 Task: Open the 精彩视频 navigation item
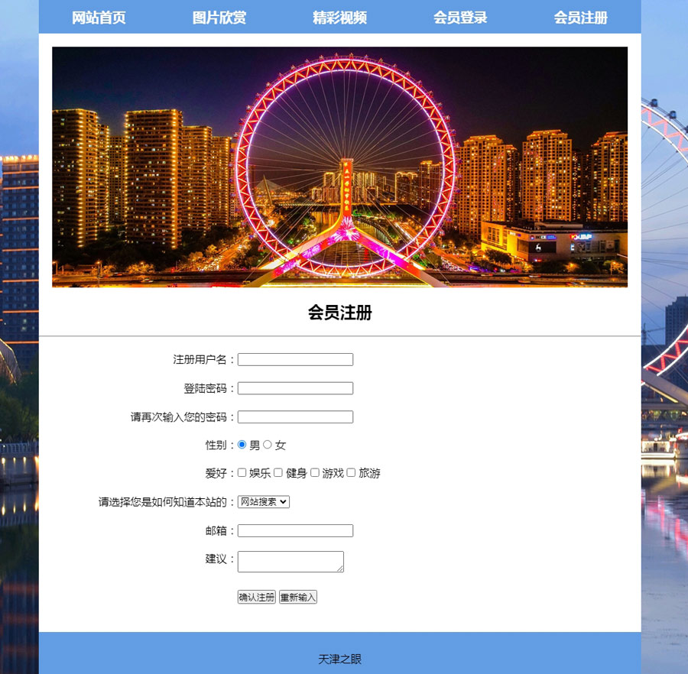tap(339, 18)
